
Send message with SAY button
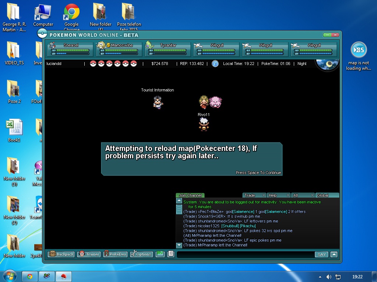coord(321,254)
